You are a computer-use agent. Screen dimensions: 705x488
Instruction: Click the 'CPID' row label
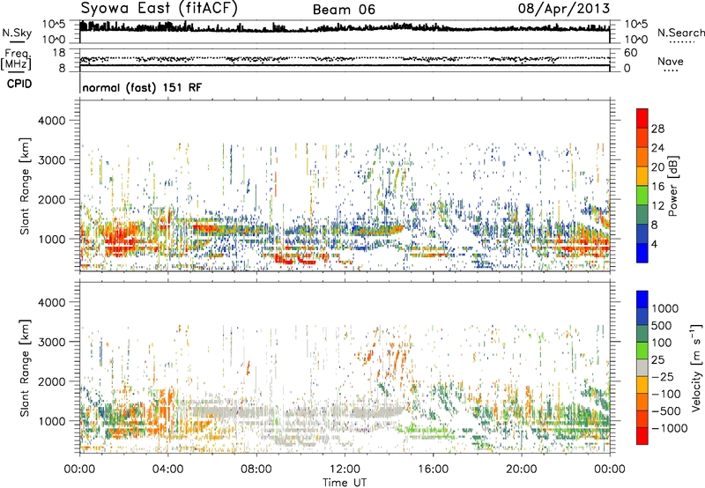[x=19, y=84]
